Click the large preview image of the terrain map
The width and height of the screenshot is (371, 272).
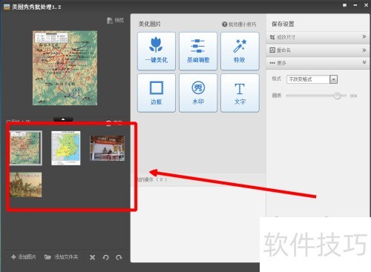coord(65,68)
